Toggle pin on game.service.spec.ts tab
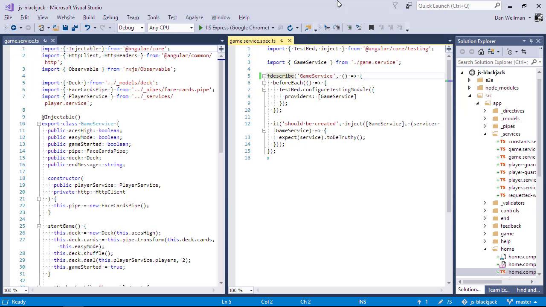The width and height of the screenshot is (546, 307). 282,41
